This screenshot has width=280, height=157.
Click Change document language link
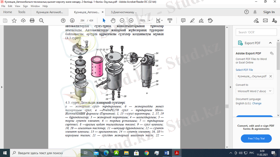tap(257, 103)
